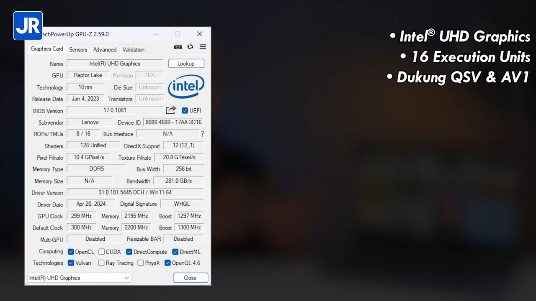536x301 pixels.
Task: Toggle the DirectML checkbox
Action: (175, 252)
